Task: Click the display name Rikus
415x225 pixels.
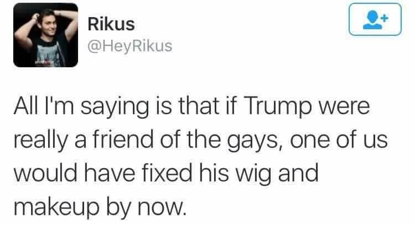Action: [111, 24]
